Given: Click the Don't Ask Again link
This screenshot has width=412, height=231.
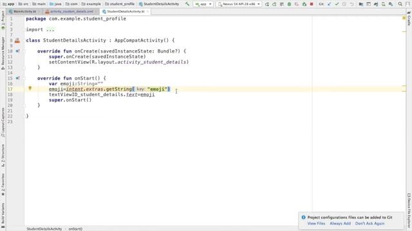Looking at the screenshot, I should [370, 223].
